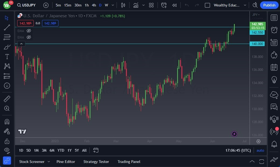Open the XABCD pattern tool
Screen dimensions: 280x167
tap(7, 66)
